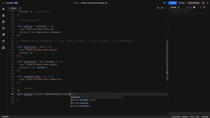Viewport: 210px width, 118px height.
Task: Click the CRLF line ending status item
Action: [x=198, y=117]
